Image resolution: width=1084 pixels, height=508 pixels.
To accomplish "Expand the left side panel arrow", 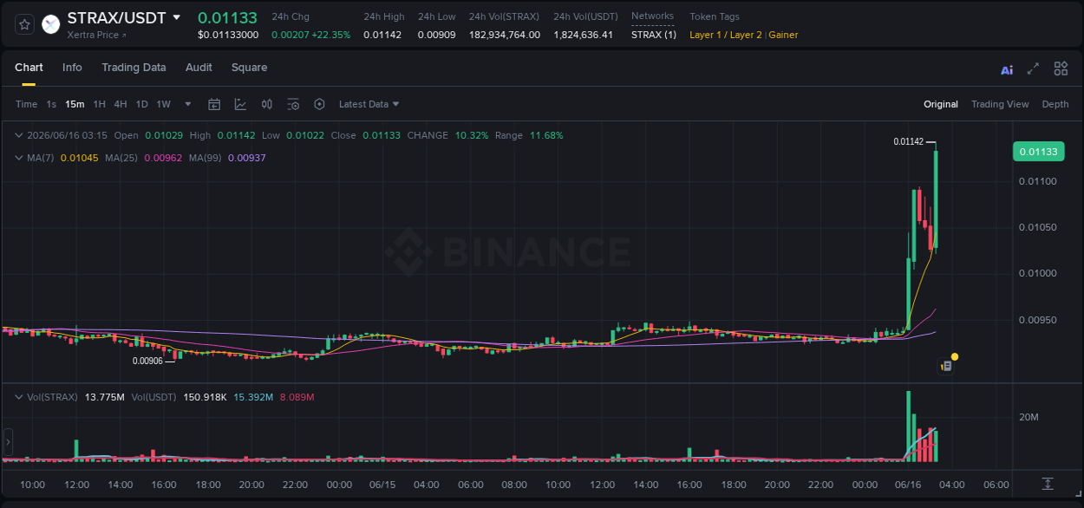I will pos(8,442).
